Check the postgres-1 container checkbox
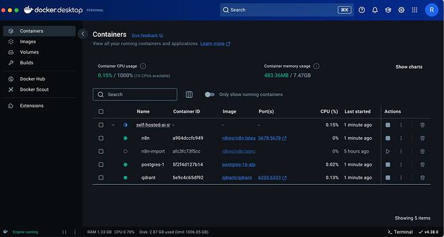 coord(101,164)
